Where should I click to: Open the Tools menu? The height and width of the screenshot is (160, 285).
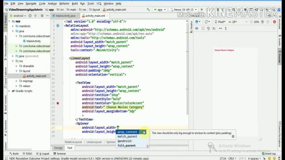91,4
